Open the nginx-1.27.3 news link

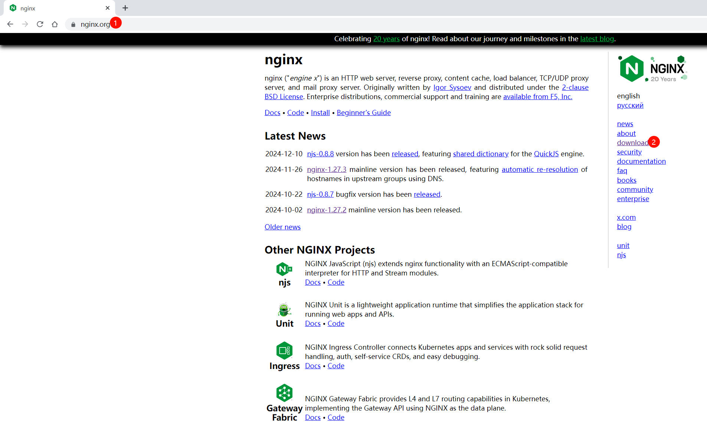(327, 169)
